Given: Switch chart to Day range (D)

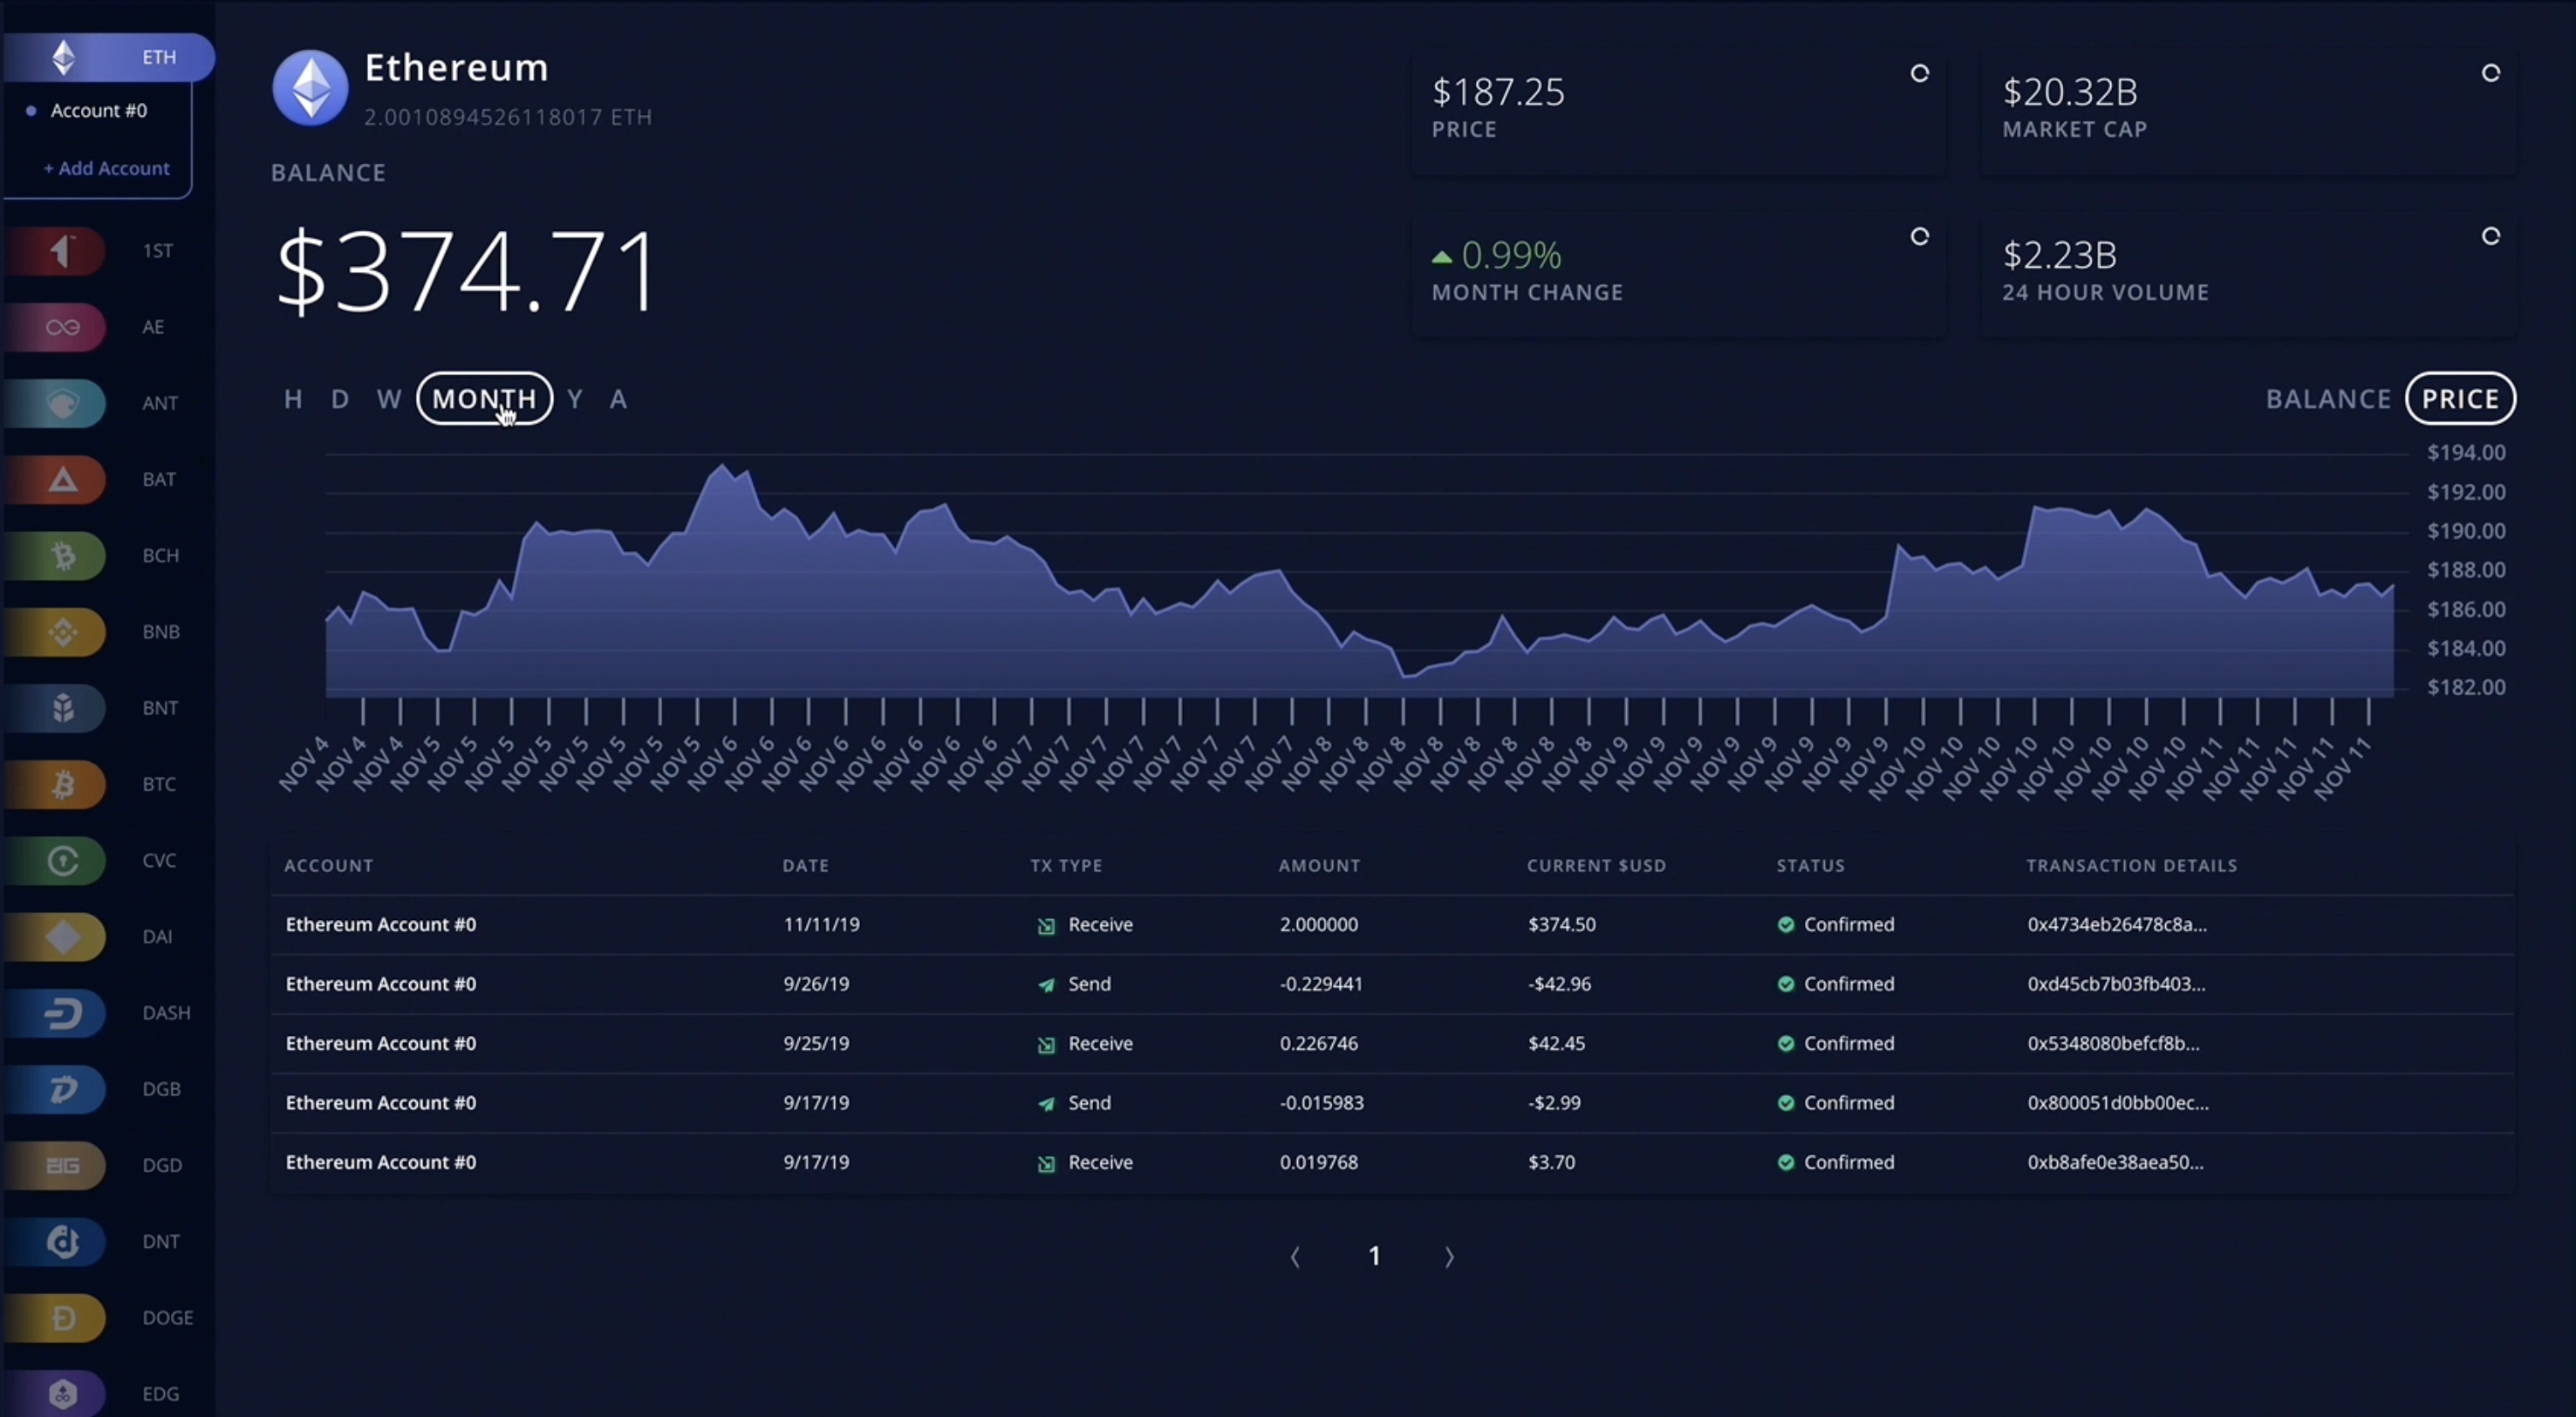Looking at the screenshot, I should click(340, 399).
